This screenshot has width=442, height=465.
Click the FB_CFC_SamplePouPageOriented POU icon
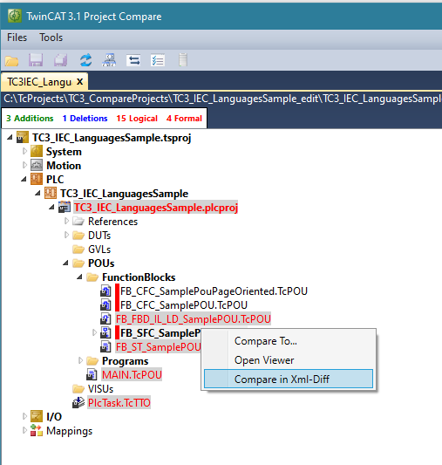pos(105,291)
